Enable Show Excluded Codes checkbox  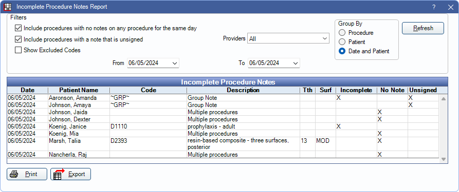[x=18, y=50]
